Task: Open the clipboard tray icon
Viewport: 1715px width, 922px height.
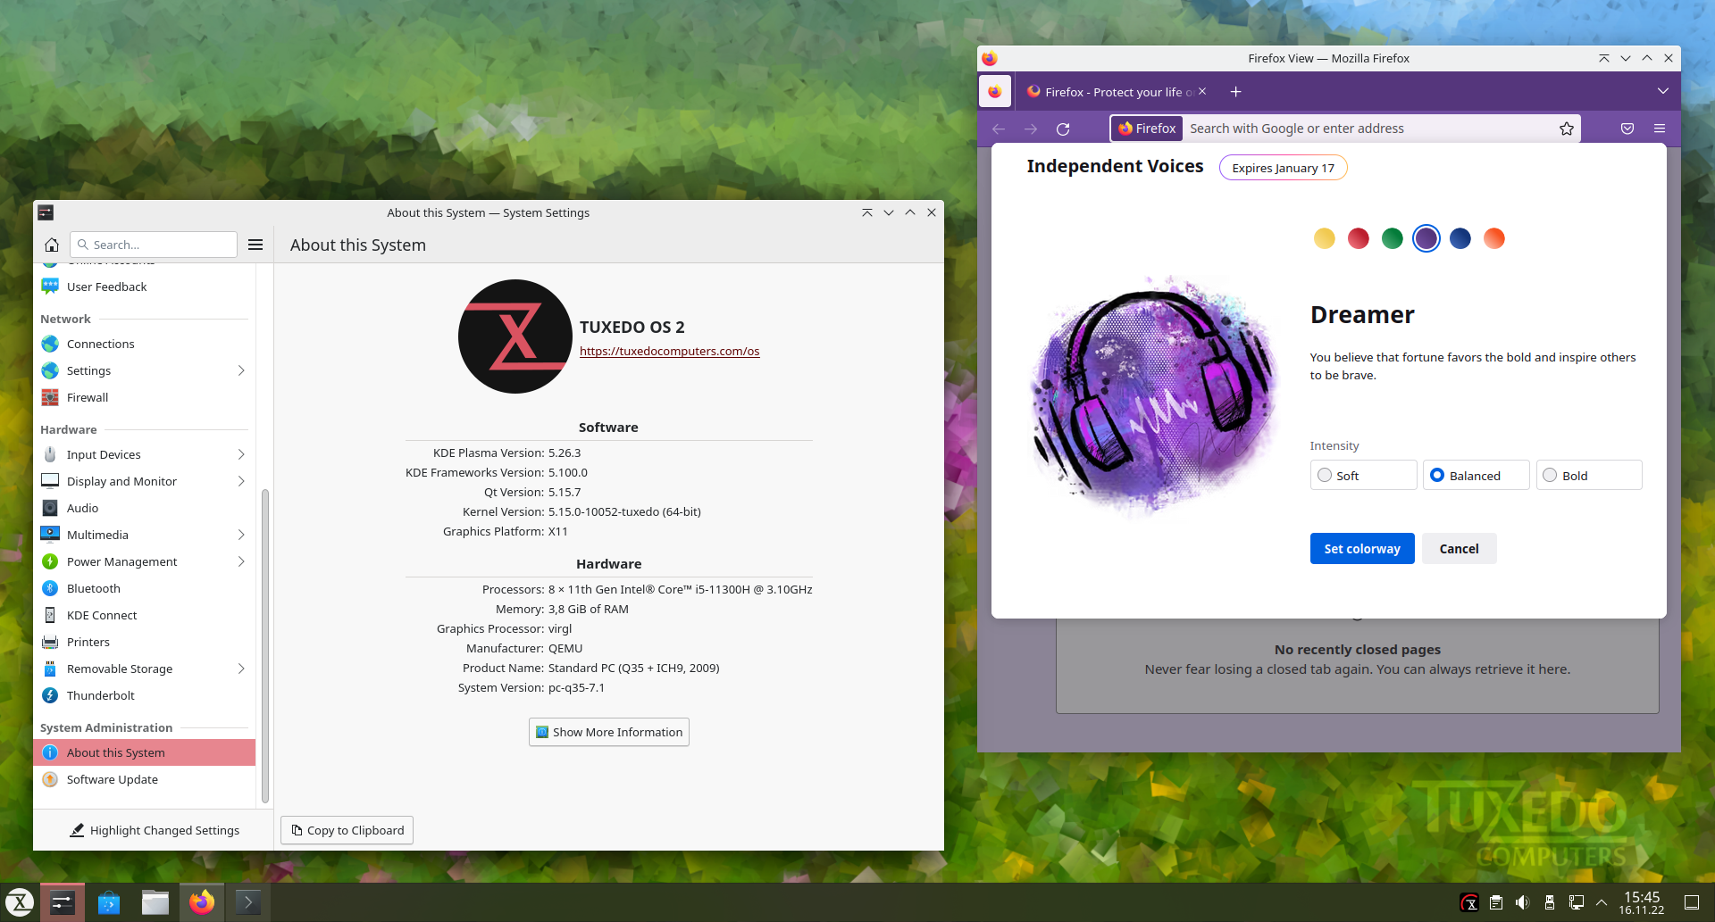Action: coord(1496,902)
